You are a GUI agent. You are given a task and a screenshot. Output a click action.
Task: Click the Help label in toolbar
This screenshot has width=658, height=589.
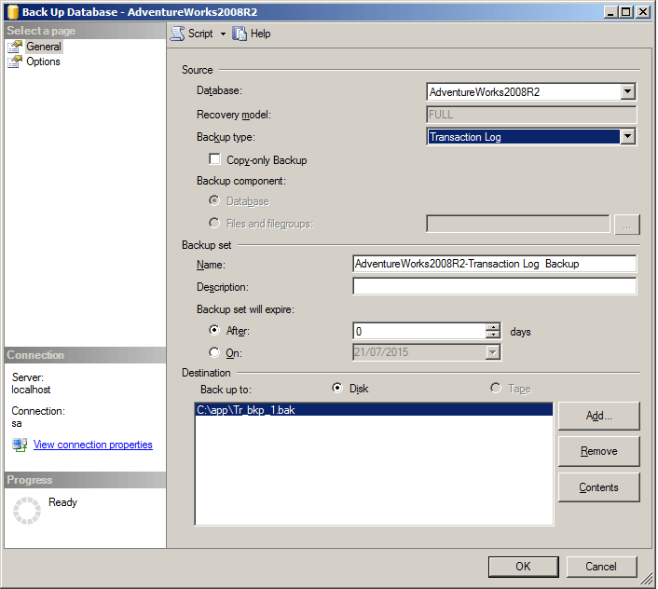click(260, 34)
